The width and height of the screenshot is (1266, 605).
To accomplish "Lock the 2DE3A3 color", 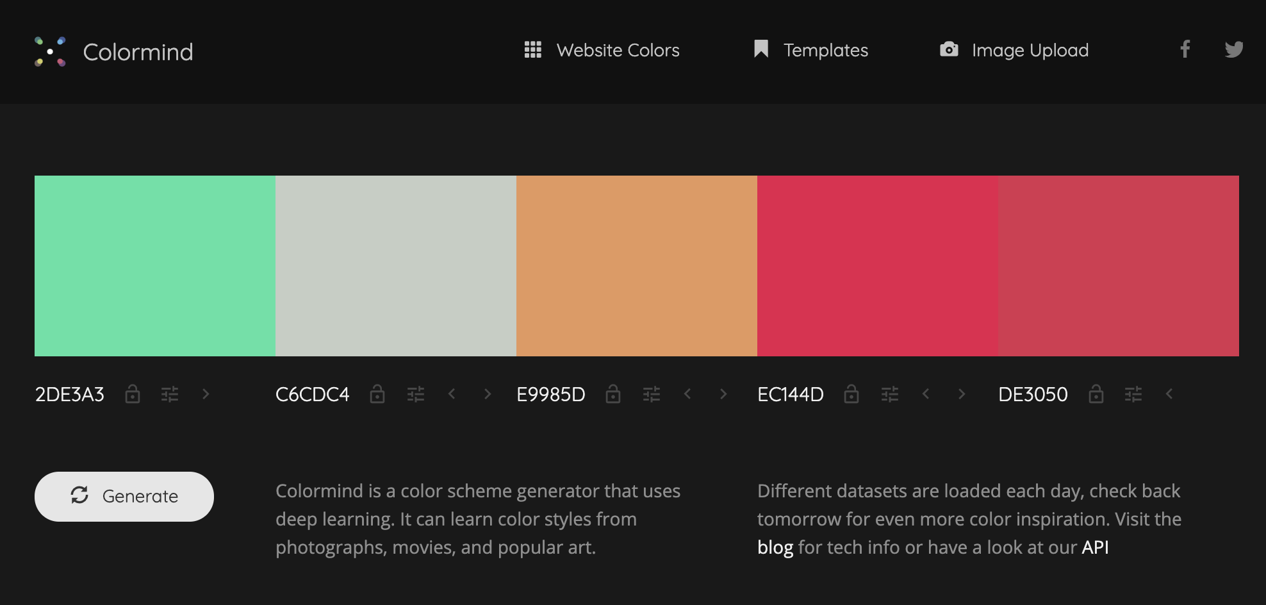I will (133, 394).
